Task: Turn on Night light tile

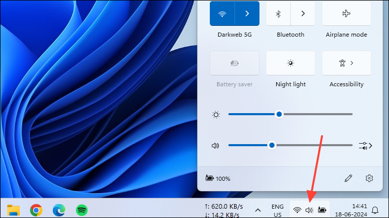Action: pos(291,63)
